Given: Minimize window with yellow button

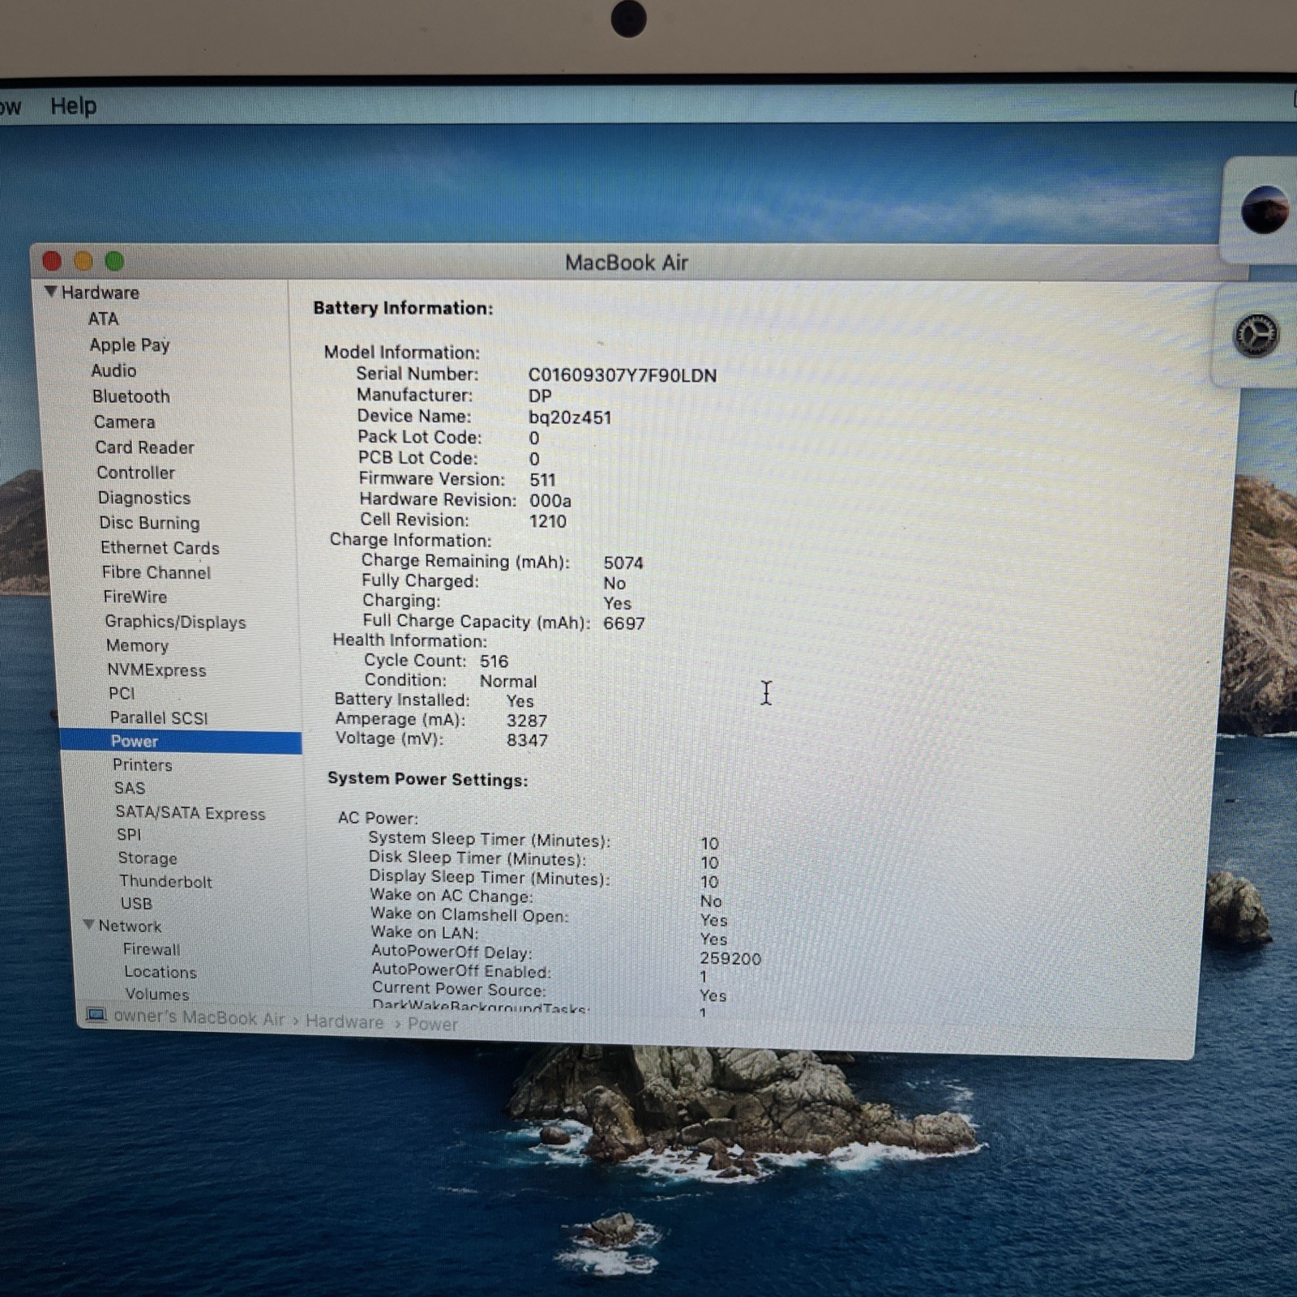Looking at the screenshot, I should (83, 261).
